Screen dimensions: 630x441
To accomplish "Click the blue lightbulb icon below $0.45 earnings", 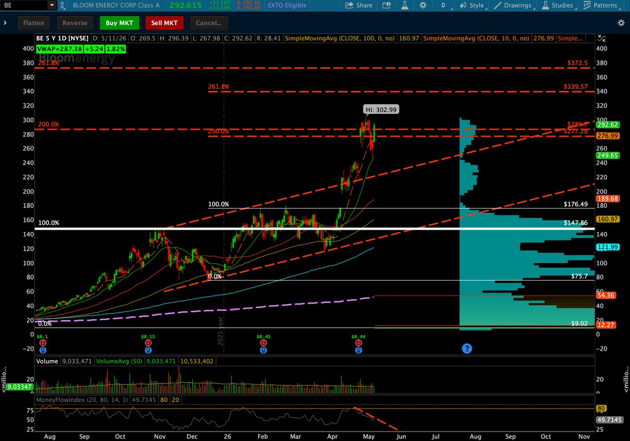I will pyautogui.click(x=263, y=350).
